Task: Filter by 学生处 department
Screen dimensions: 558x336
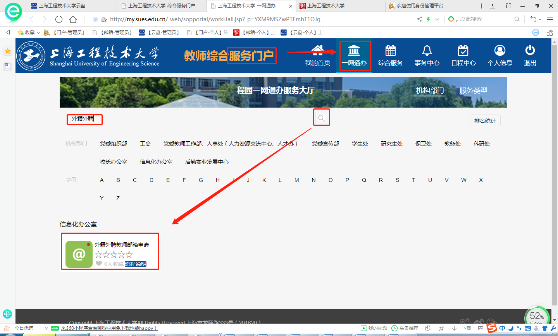Action: 360,144
